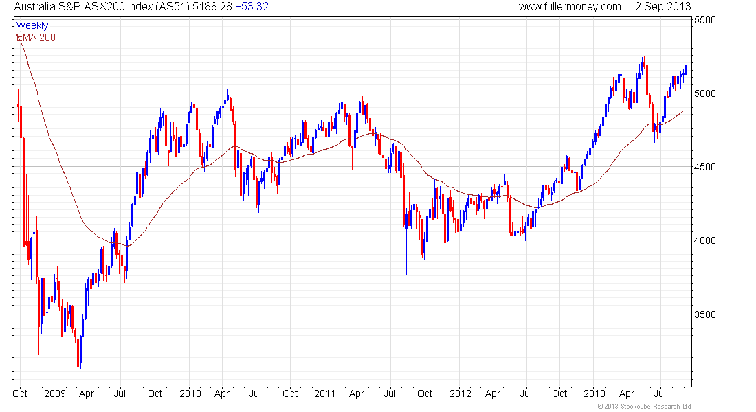This screenshot has height=412, width=756.
Task: Click the '© 2013 Stockcube Research Ltd' copyright text
Action: click(x=644, y=407)
